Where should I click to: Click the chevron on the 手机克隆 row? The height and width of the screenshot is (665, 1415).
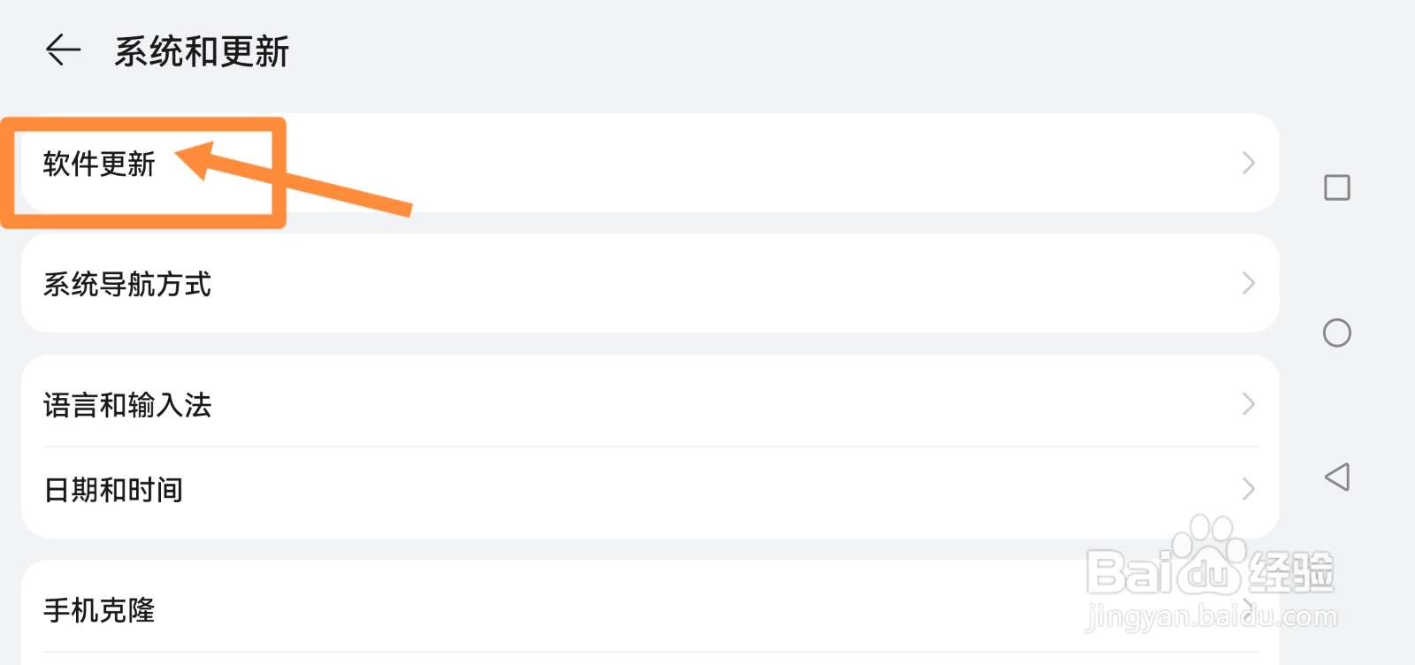[x=1248, y=607]
